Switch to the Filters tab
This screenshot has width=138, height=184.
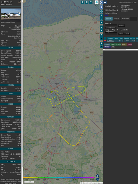117,19
